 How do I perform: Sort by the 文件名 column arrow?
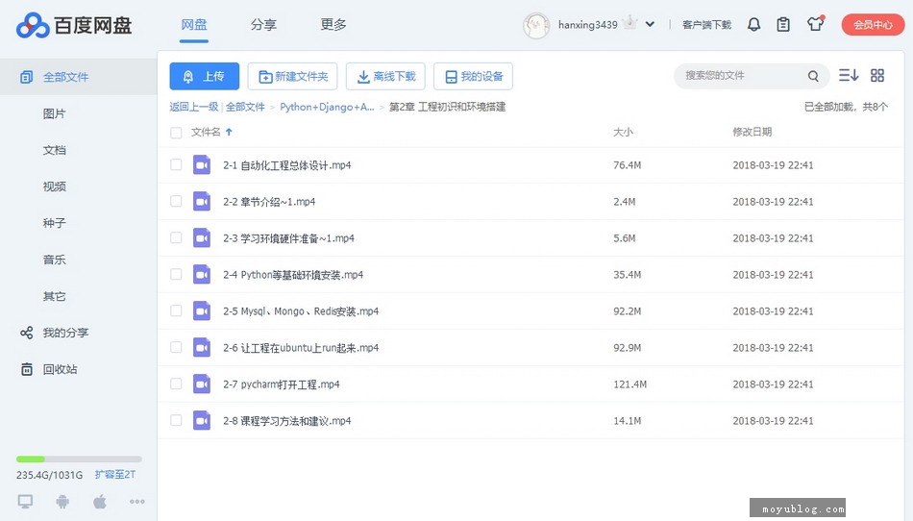coord(229,132)
